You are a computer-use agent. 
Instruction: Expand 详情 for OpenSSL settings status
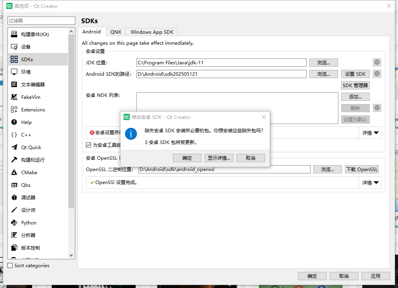click(370, 182)
